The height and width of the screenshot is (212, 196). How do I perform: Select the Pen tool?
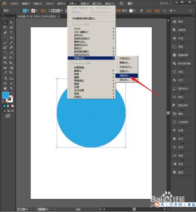(x=5, y=33)
